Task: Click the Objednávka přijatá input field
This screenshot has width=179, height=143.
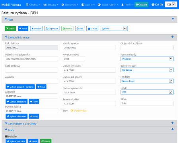Action: 147,48
